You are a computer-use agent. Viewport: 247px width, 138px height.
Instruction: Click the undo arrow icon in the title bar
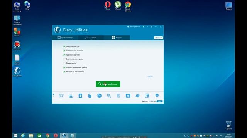147,27
